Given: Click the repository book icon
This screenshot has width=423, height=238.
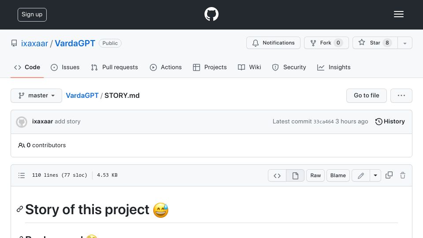Looking at the screenshot, I should tap(14, 43).
